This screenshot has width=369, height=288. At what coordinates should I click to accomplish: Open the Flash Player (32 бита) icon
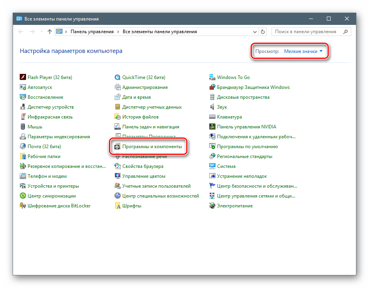(x=22, y=77)
